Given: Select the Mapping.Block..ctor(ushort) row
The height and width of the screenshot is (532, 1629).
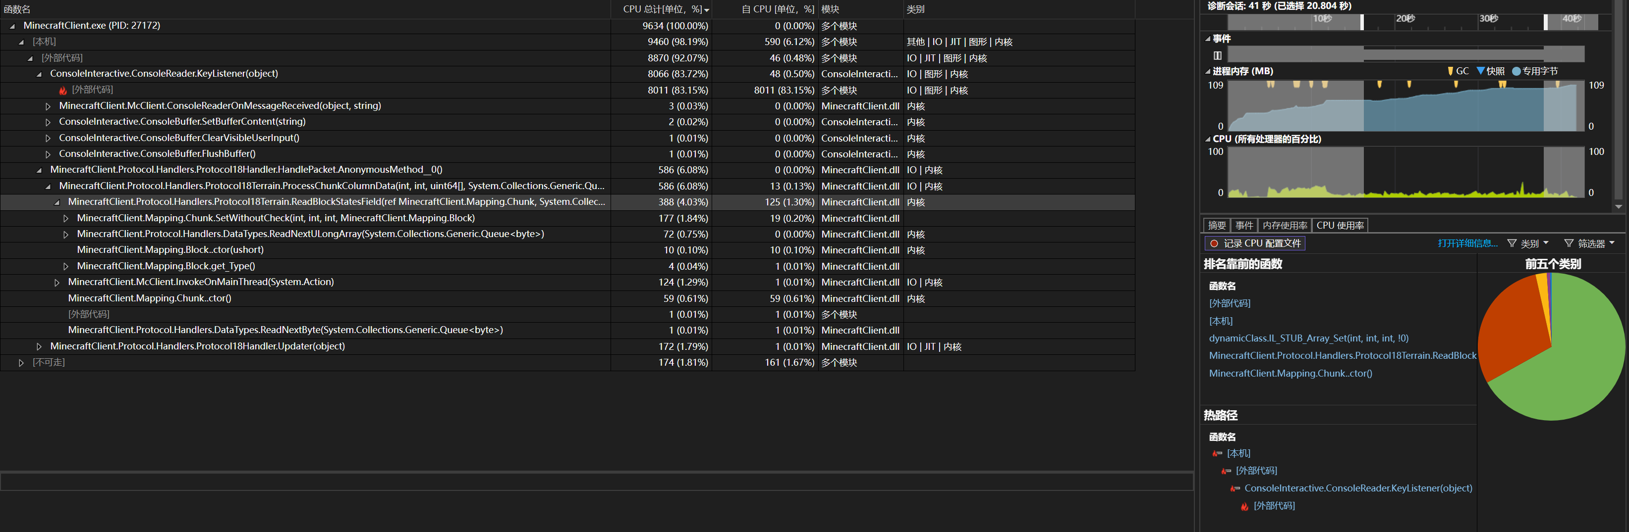Looking at the screenshot, I should pyautogui.click(x=567, y=250).
